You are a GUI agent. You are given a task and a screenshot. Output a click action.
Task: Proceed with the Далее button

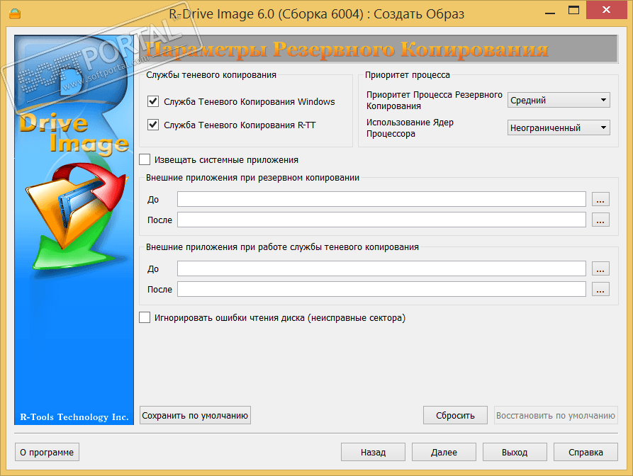pyautogui.click(x=444, y=452)
